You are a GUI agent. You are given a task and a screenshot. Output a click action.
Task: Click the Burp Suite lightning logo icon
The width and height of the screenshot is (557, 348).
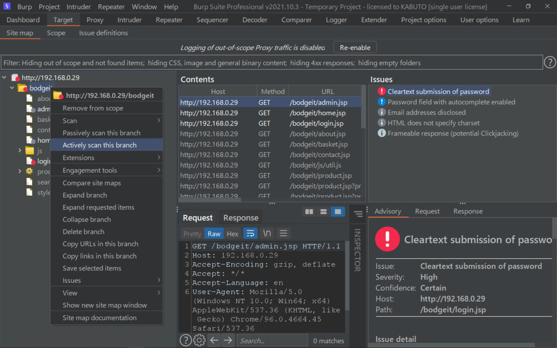coord(6,7)
